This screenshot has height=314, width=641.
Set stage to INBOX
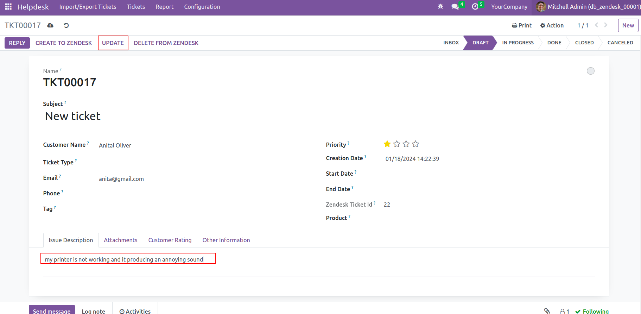[451, 43]
